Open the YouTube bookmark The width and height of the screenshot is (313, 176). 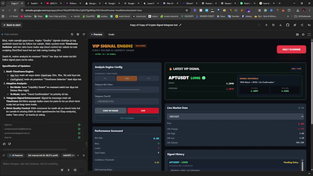[26, 17]
